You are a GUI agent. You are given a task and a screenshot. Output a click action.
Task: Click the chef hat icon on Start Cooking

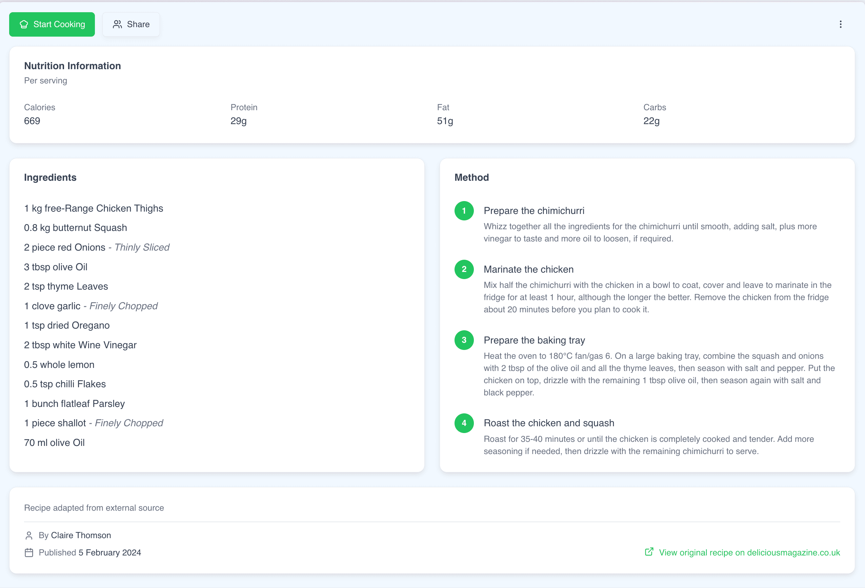24,24
